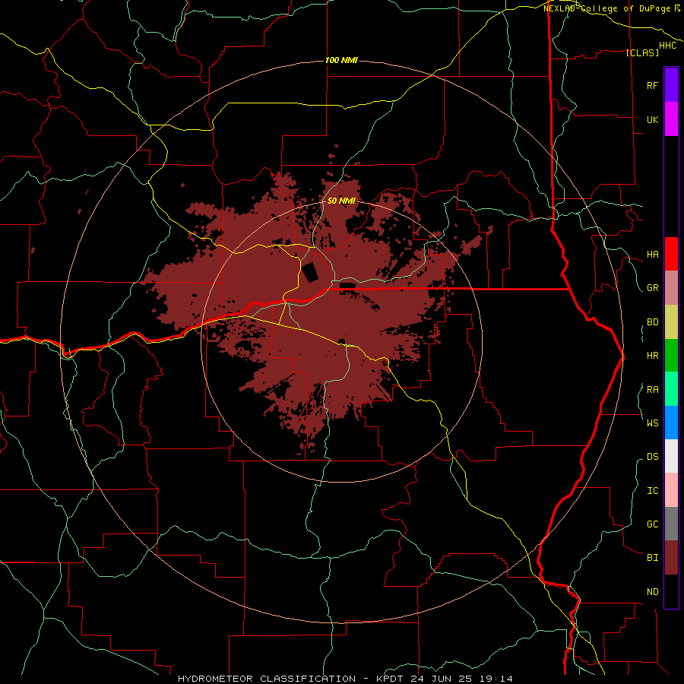Screen dimensions: 684x684
Task: Click the BI dark red legend swatch
Action: [x=671, y=558]
